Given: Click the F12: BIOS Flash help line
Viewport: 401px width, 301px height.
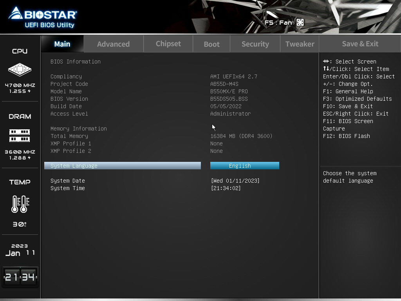Looking at the screenshot, I should click(346, 136).
